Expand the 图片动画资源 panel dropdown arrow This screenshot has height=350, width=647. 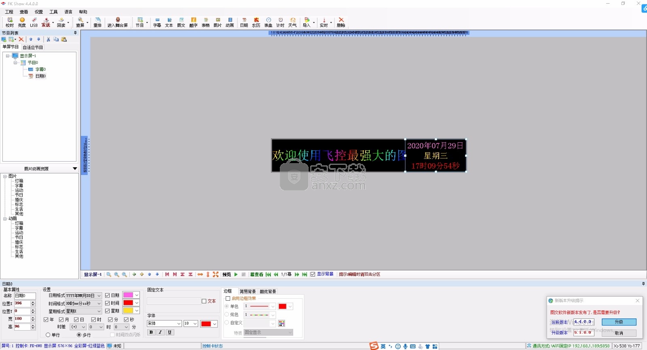click(75, 169)
